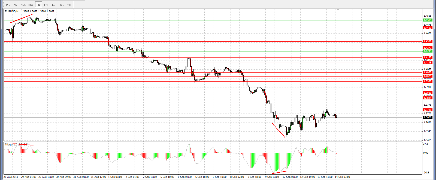The height and width of the screenshot is (180, 436).
Task: Select the green horizontal line at 1.4515
Action: [213, 20]
